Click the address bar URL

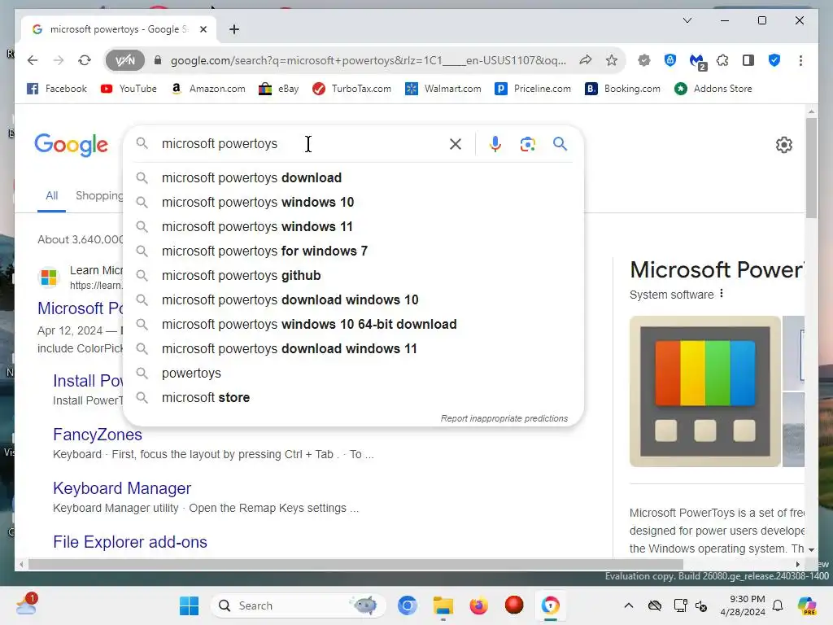[369, 60]
